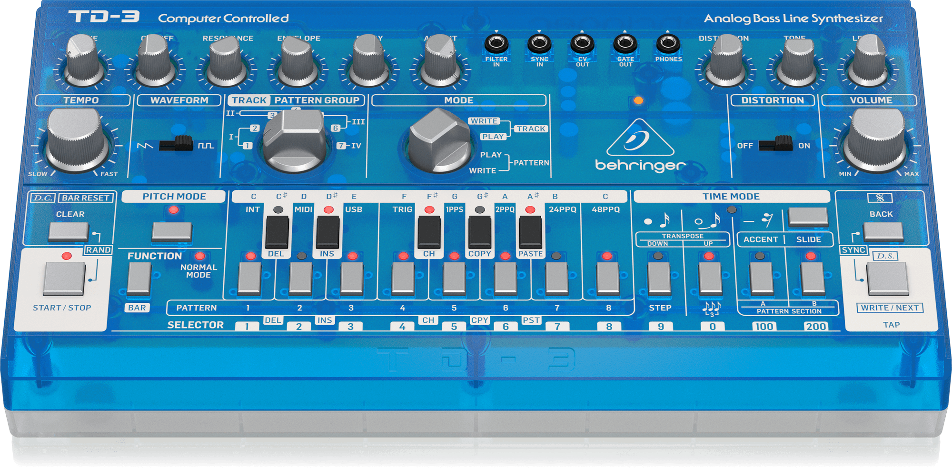Click the black INS key
This screenshot has height=468, width=952.
pyautogui.click(x=328, y=232)
